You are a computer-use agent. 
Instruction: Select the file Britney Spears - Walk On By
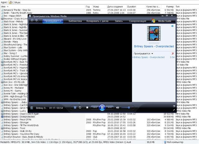(17, 131)
